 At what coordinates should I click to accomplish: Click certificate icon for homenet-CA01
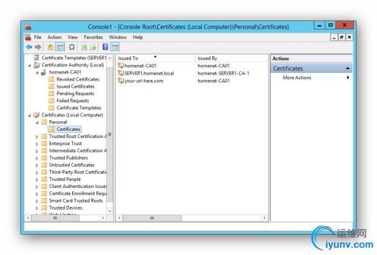point(121,66)
